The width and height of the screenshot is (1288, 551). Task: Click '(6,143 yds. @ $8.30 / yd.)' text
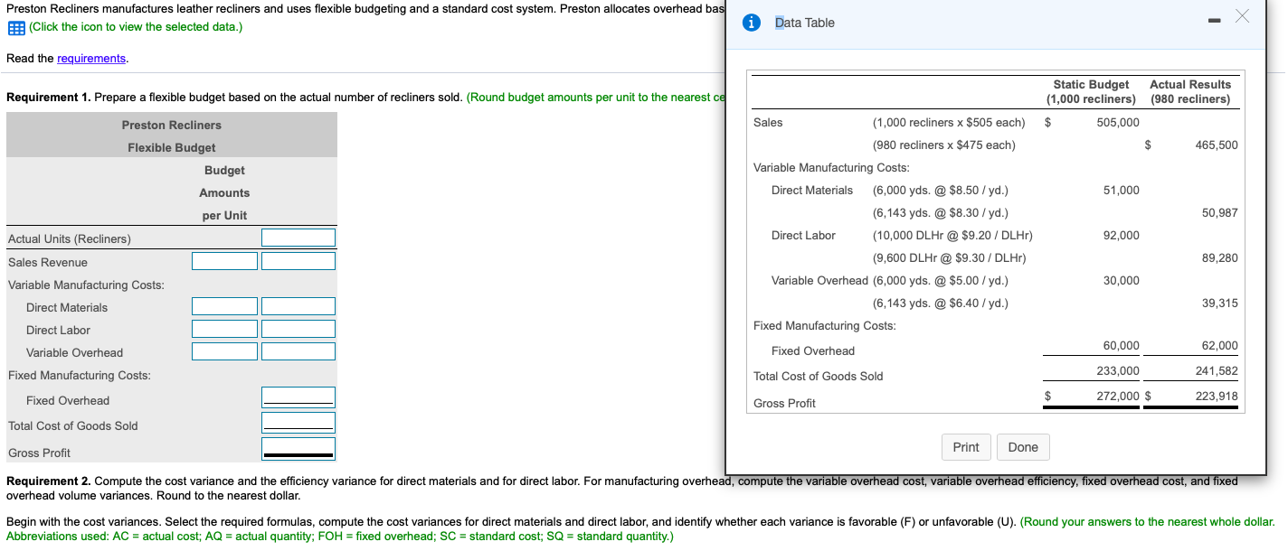click(941, 212)
